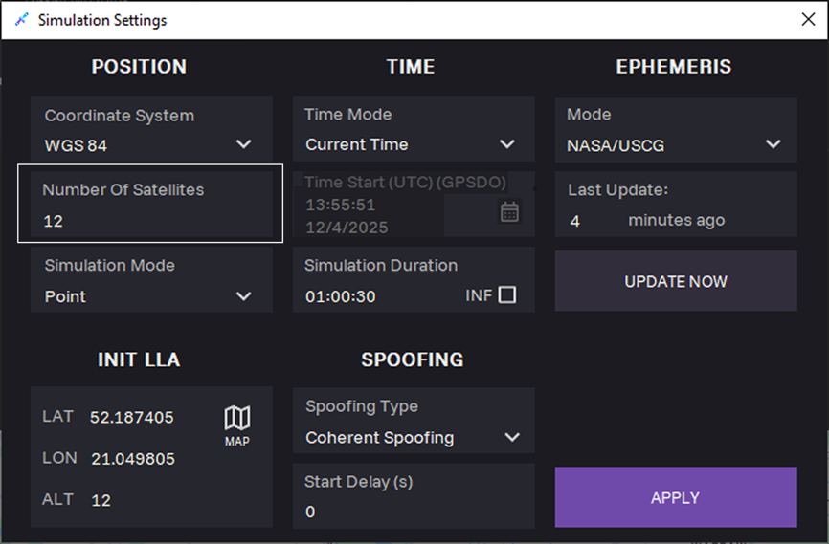Click the LON value field
Viewport: 829px width, 544px height.
[x=133, y=459]
